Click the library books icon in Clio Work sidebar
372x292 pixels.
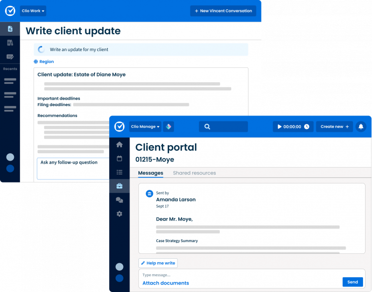coord(10,43)
